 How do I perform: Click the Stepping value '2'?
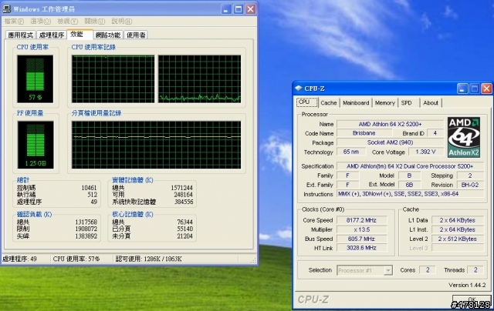click(x=470, y=176)
